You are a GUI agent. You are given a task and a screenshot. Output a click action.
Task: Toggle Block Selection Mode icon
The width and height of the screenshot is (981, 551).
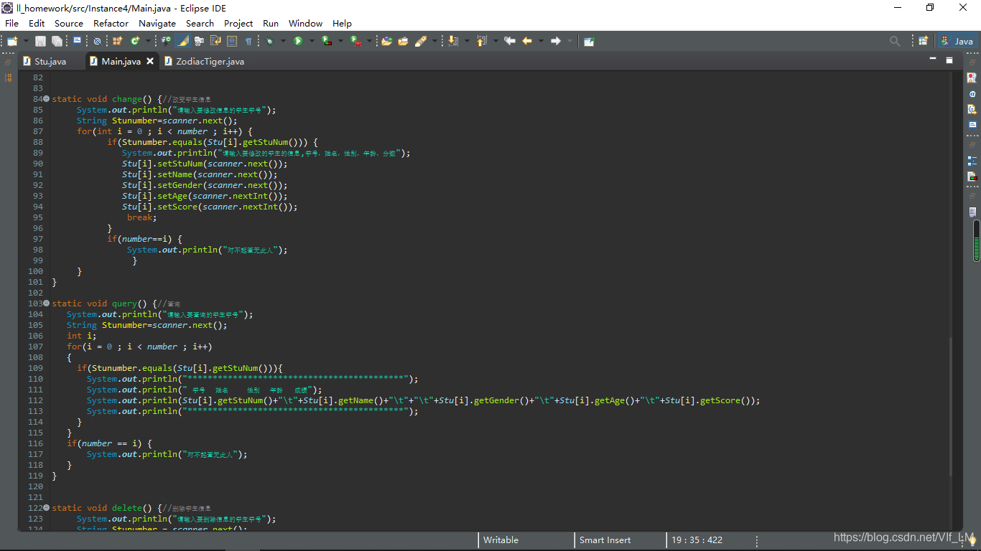(x=232, y=41)
